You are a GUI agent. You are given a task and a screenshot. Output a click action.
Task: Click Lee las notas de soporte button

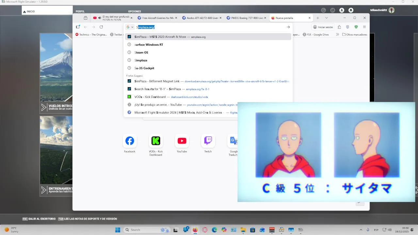point(88,219)
